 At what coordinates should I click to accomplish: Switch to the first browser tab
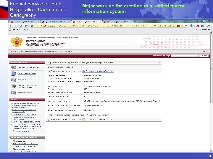point(25,21)
